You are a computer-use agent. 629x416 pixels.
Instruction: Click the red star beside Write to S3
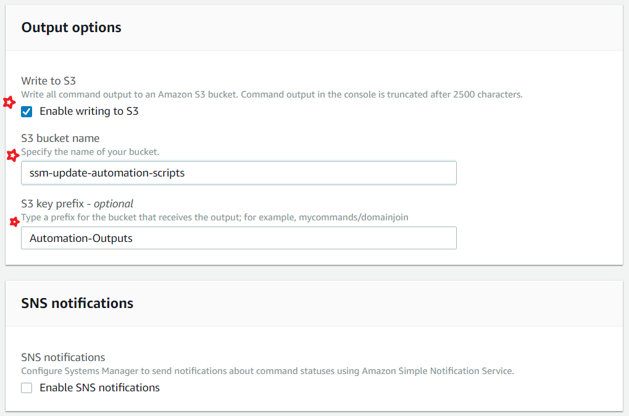(x=9, y=102)
